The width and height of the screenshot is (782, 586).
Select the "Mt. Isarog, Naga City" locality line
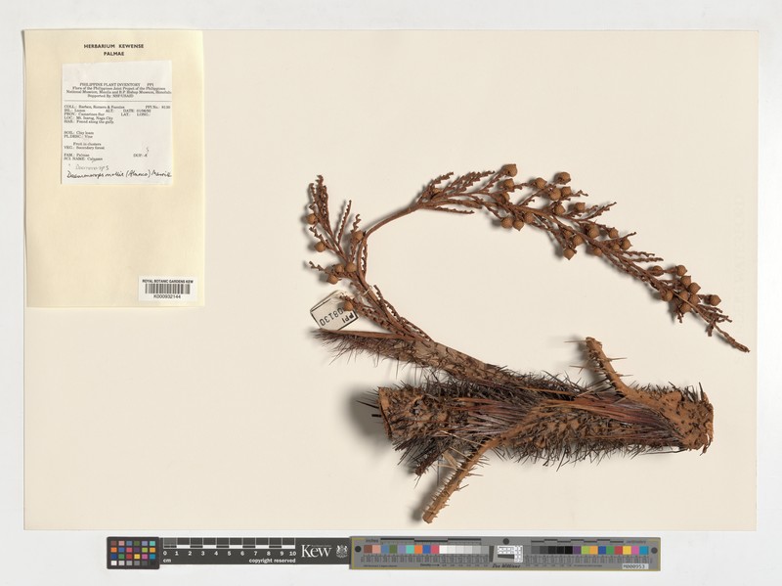93,117
